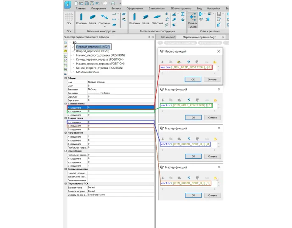Select Первый_отрезок (LINE2P) tree node
The width and height of the screenshot is (292, 228).
pyautogui.click(x=93, y=47)
